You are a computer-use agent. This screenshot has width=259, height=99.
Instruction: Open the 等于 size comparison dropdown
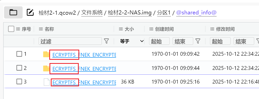click(132, 41)
